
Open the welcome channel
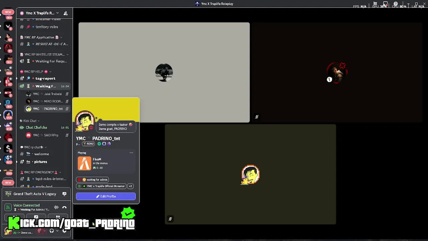(44, 154)
